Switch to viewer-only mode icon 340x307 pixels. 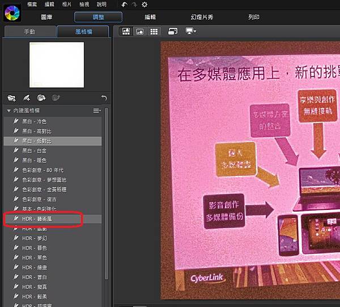pyautogui.click(x=139, y=31)
